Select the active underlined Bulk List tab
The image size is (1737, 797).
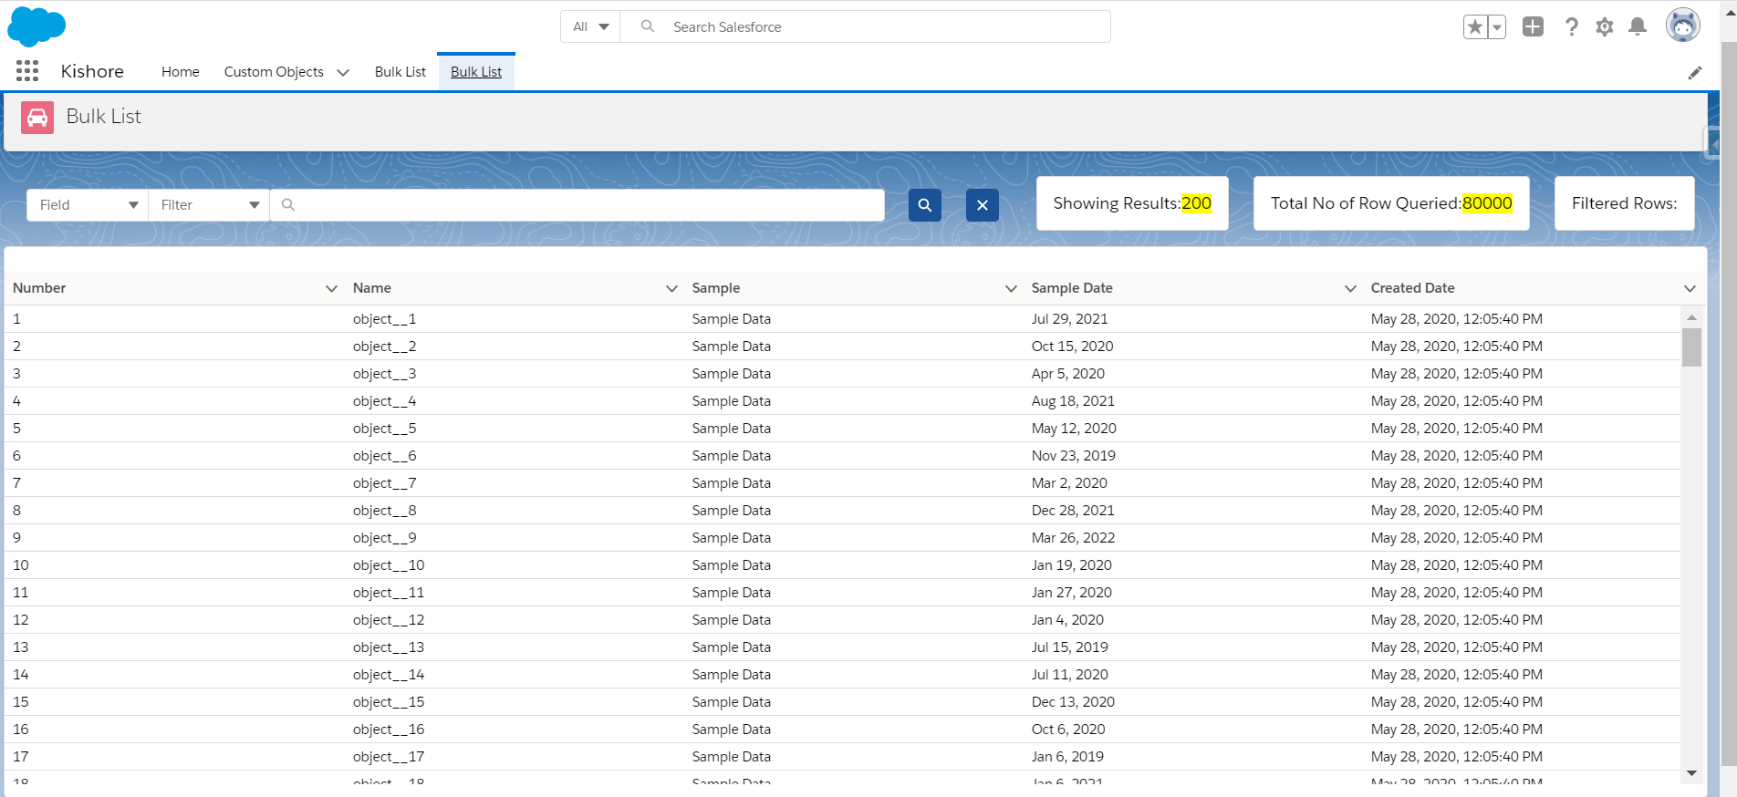[x=476, y=72]
